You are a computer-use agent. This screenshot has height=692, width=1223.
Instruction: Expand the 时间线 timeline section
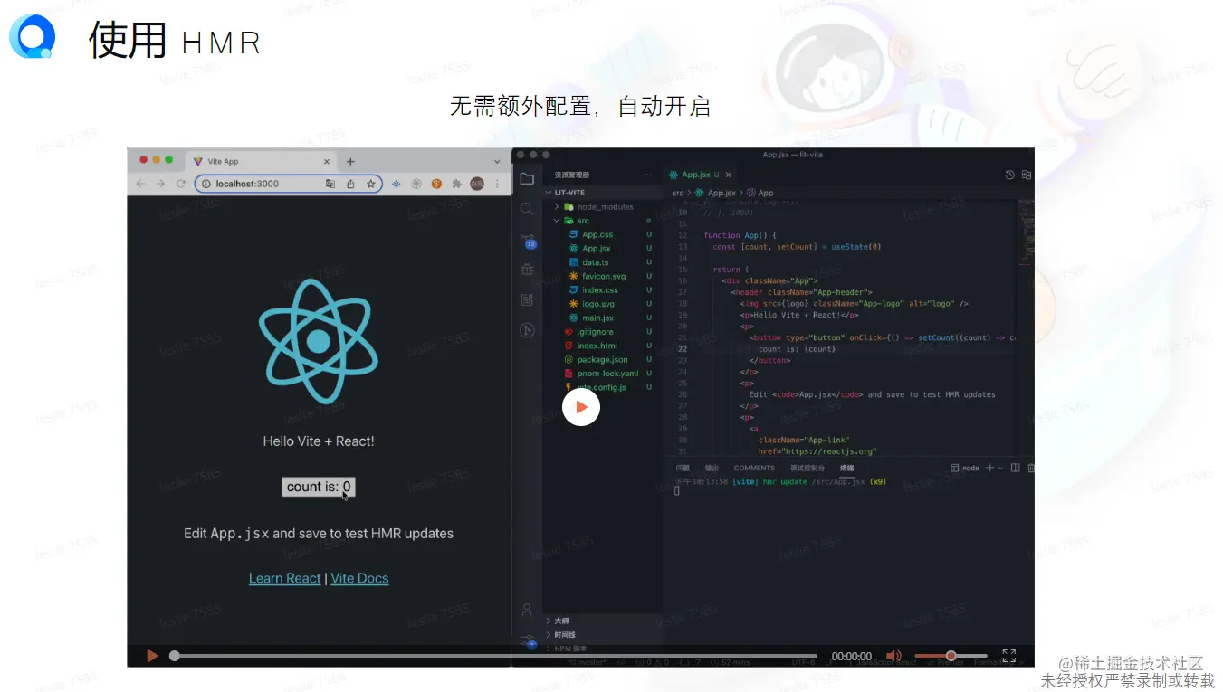(603, 635)
